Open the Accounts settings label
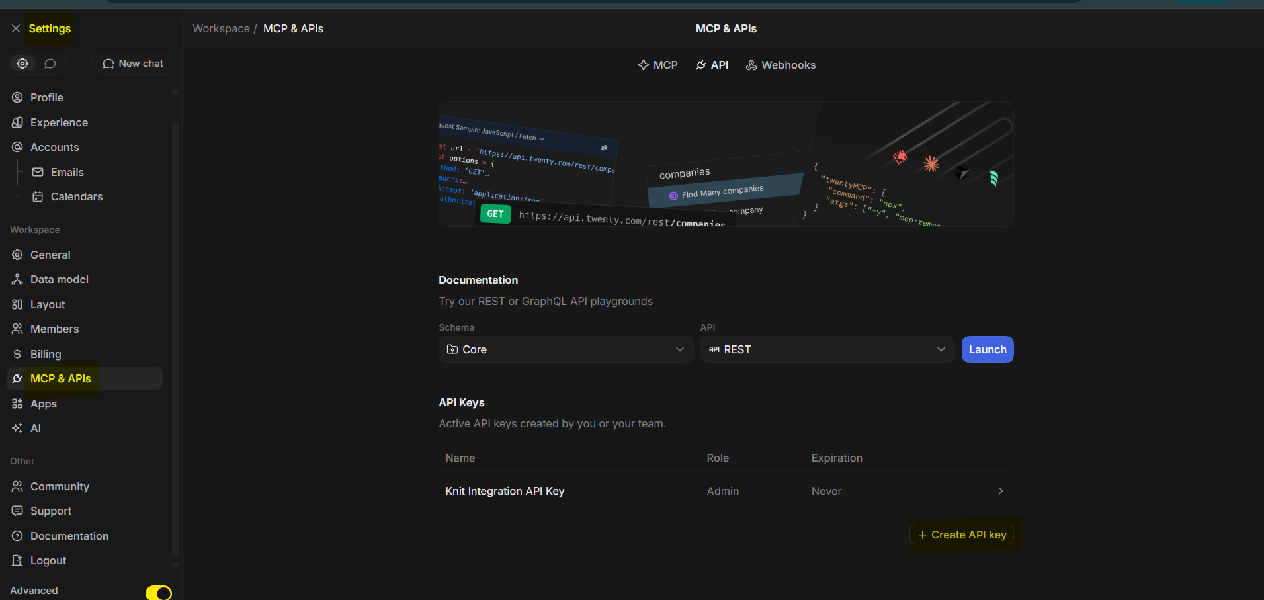This screenshot has height=600, width=1264. coord(54,147)
